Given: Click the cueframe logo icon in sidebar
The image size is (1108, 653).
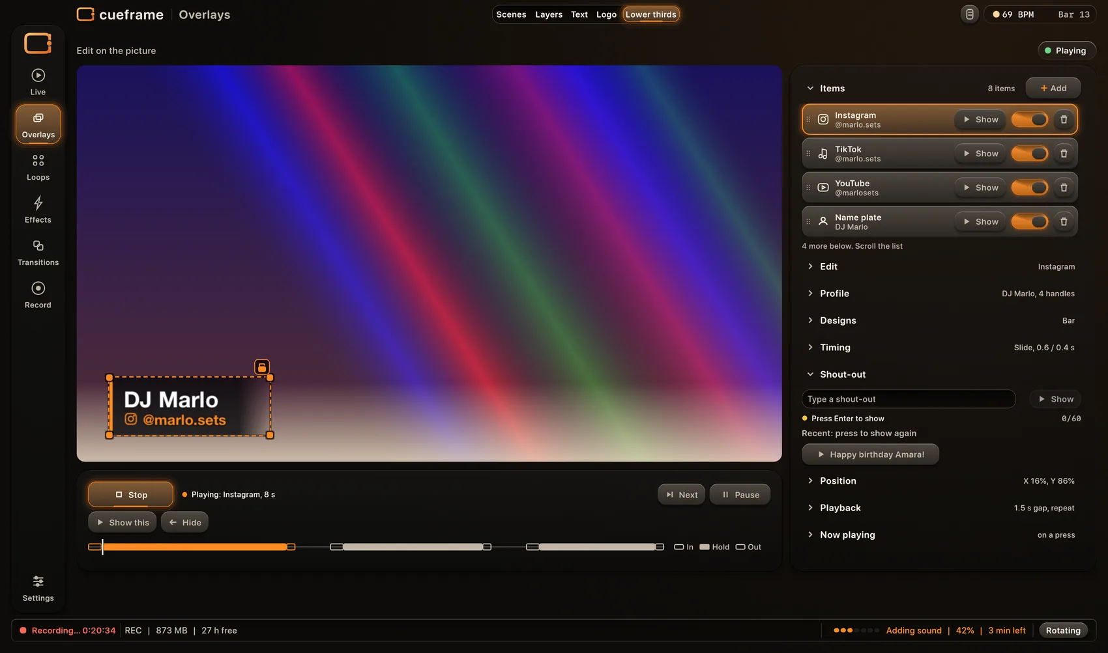Looking at the screenshot, I should pos(38,43).
